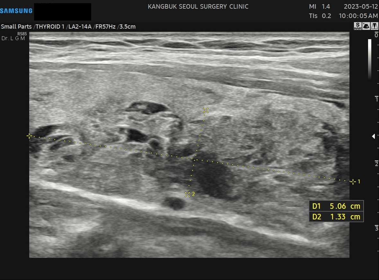Viewport: 379px width, 280px height.
Task: Click the LA2-14A probe label
Action: pos(80,27)
